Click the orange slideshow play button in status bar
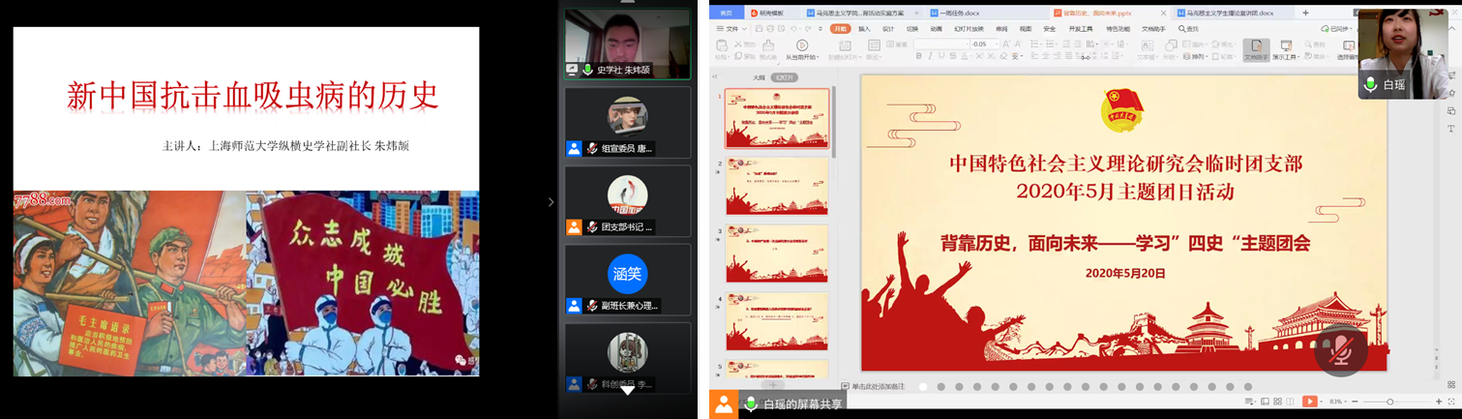 [x=1308, y=402]
